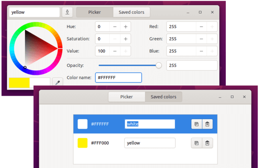Click the Color name #FFFFFF field
Image resolution: width=259 pixels, height=168 pixels.
pyautogui.click(x=118, y=78)
